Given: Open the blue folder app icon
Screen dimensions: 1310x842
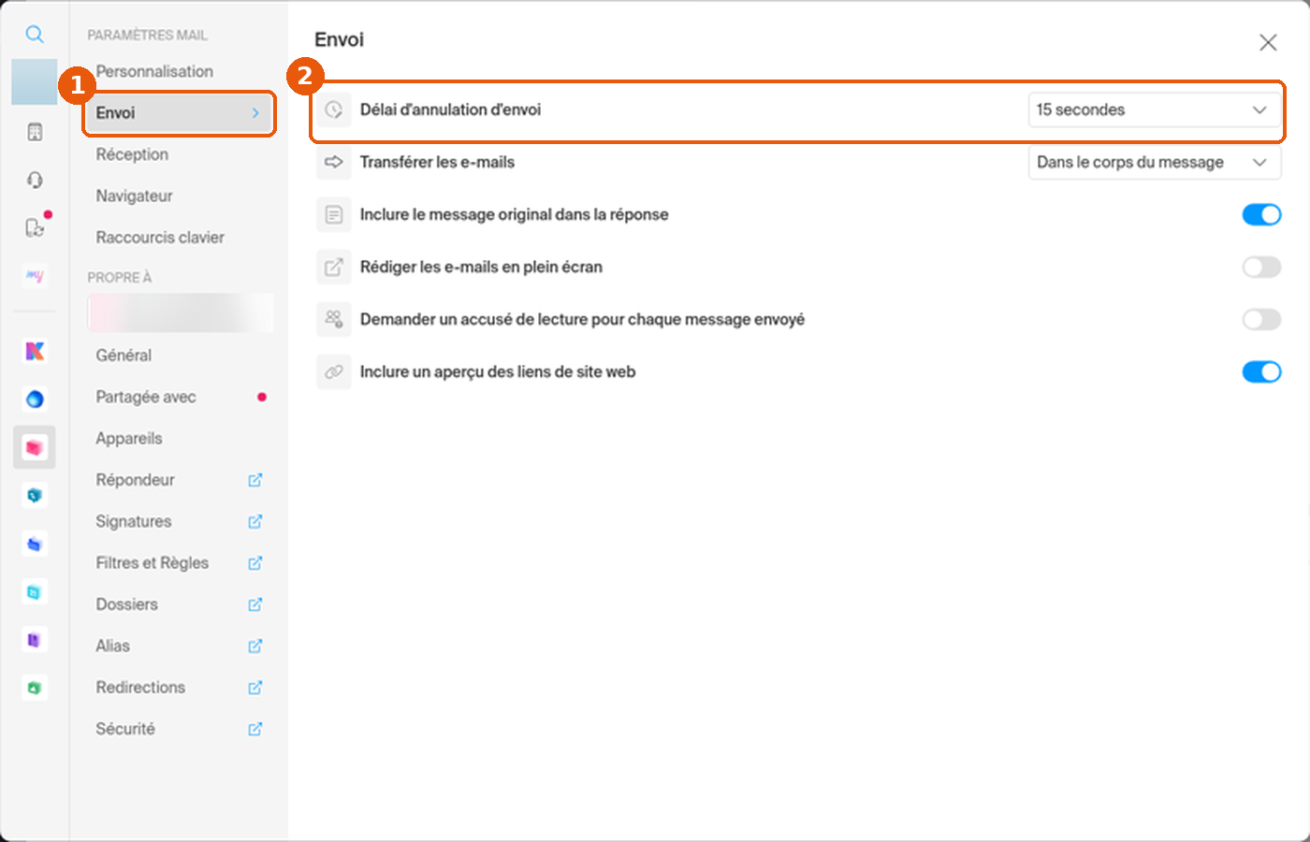Looking at the screenshot, I should 35,544.
